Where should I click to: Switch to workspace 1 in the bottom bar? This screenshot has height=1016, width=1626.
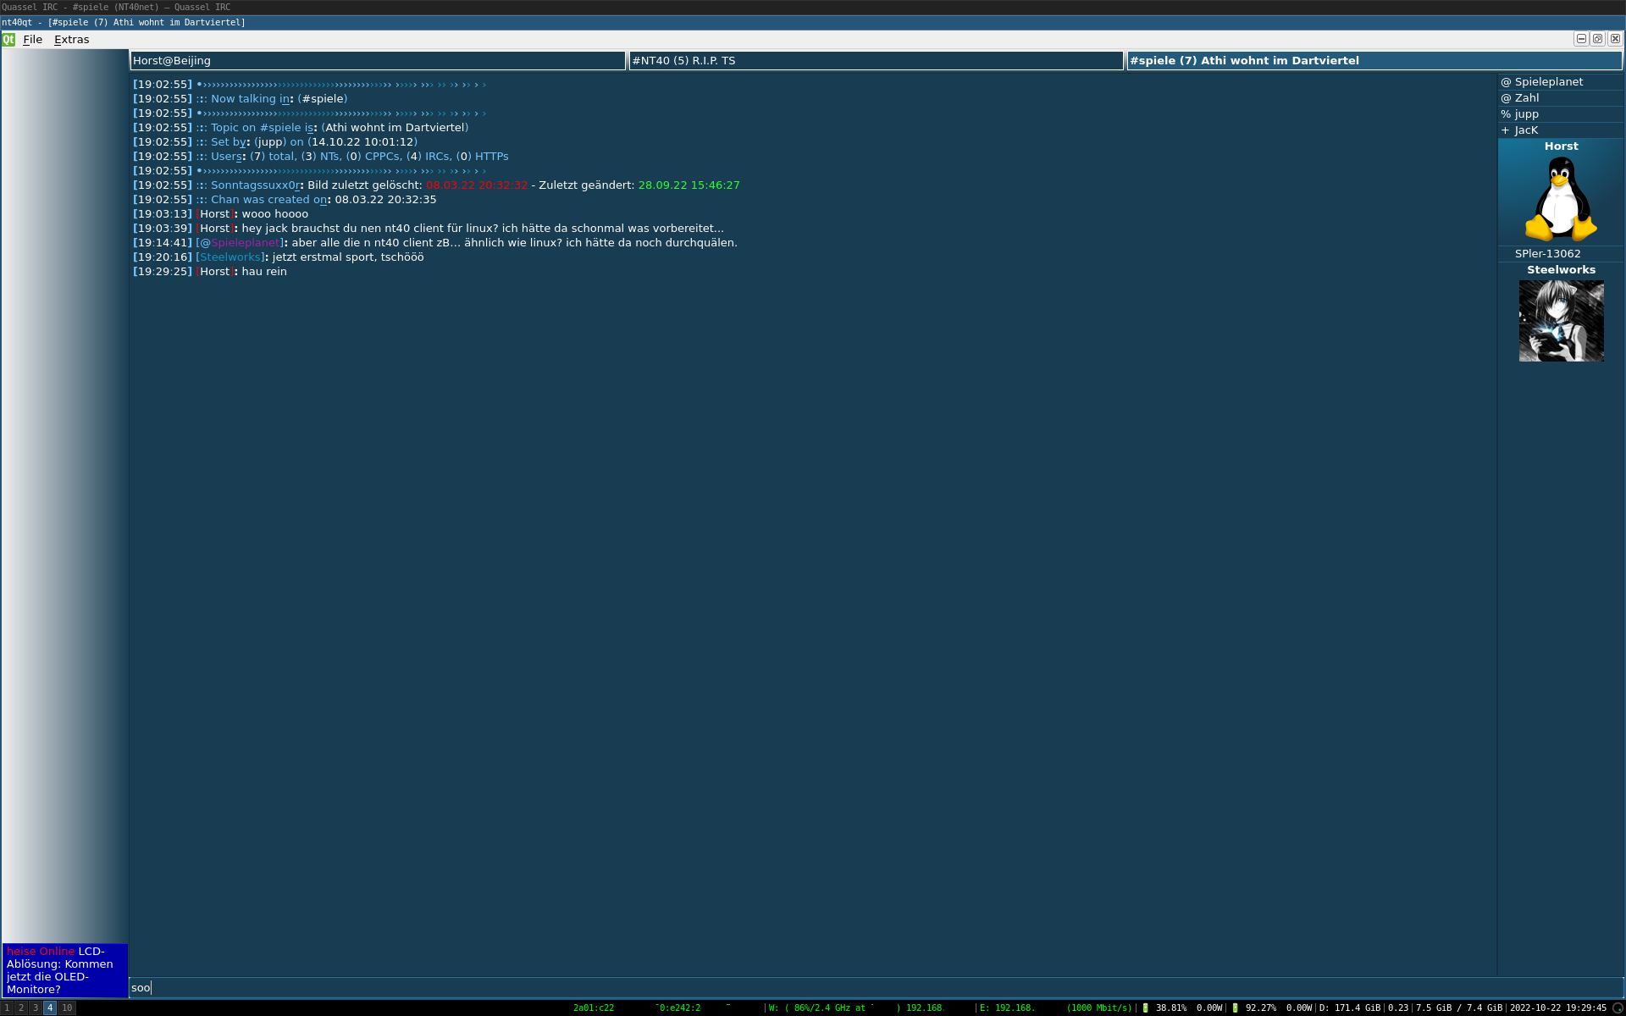tap(8, 1008)
